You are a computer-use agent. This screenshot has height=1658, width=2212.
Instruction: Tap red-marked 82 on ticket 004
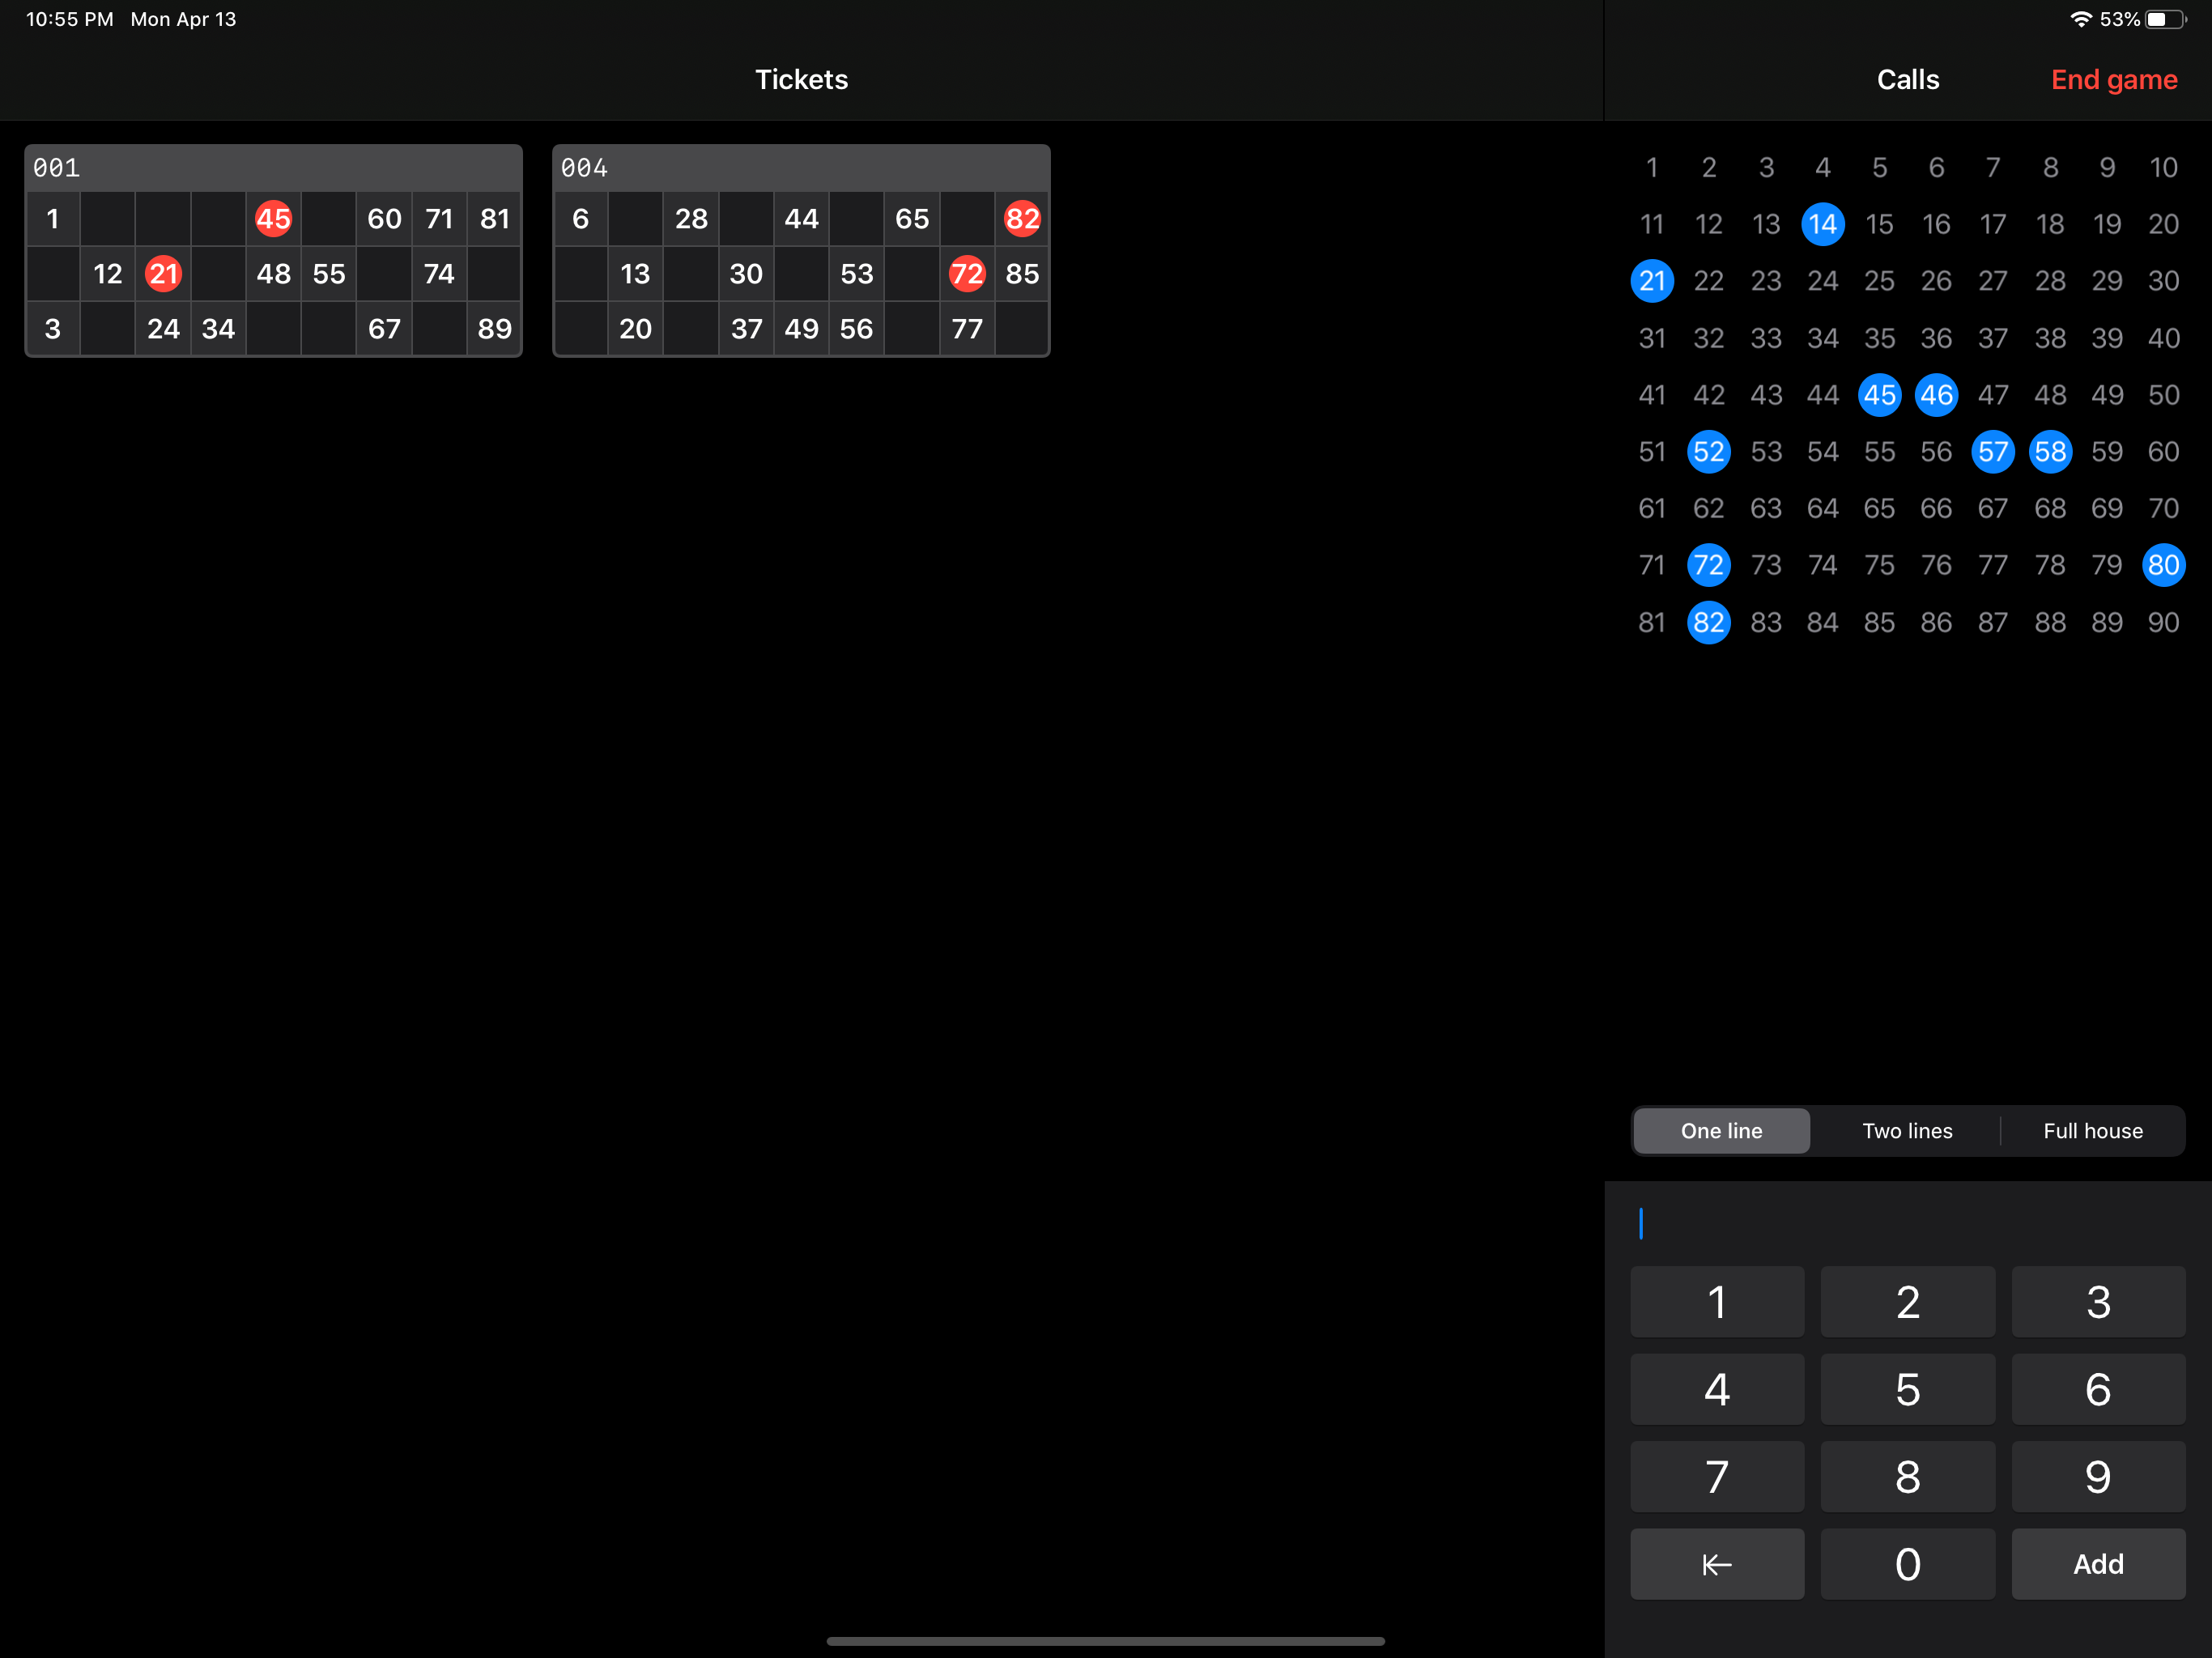coord(1022,218)
